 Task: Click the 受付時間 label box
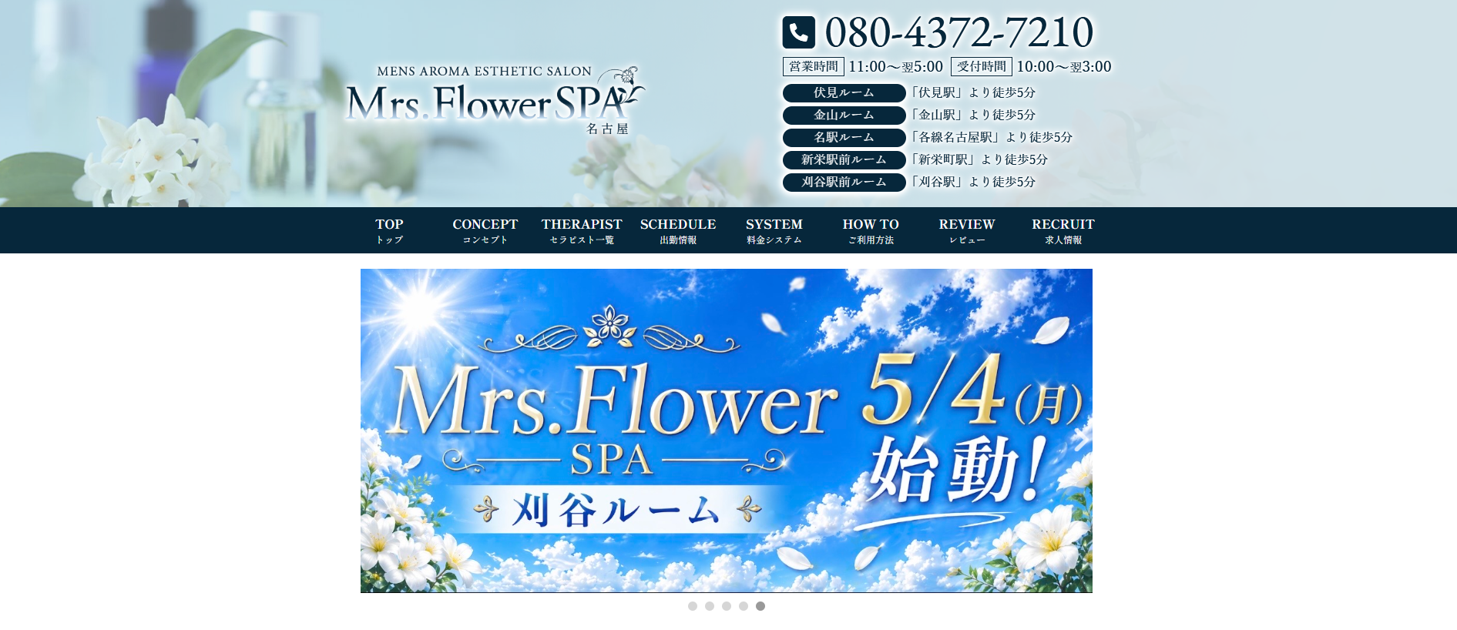pos(982,67)
